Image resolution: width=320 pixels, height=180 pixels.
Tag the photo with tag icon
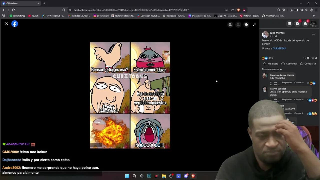pos(246,24)
